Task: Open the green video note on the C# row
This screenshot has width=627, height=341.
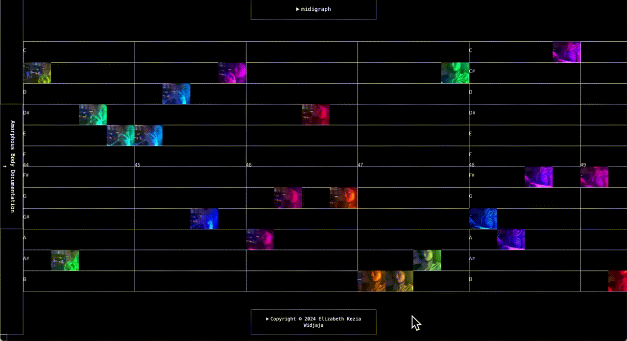Action: pos(454,73)
